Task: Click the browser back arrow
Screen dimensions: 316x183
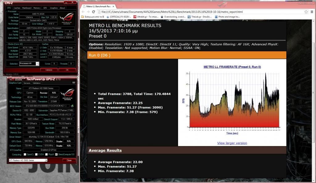Action: click(83, 12)
